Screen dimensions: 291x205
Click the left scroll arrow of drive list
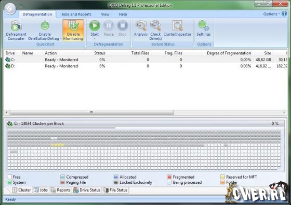[x=6, y=112]
